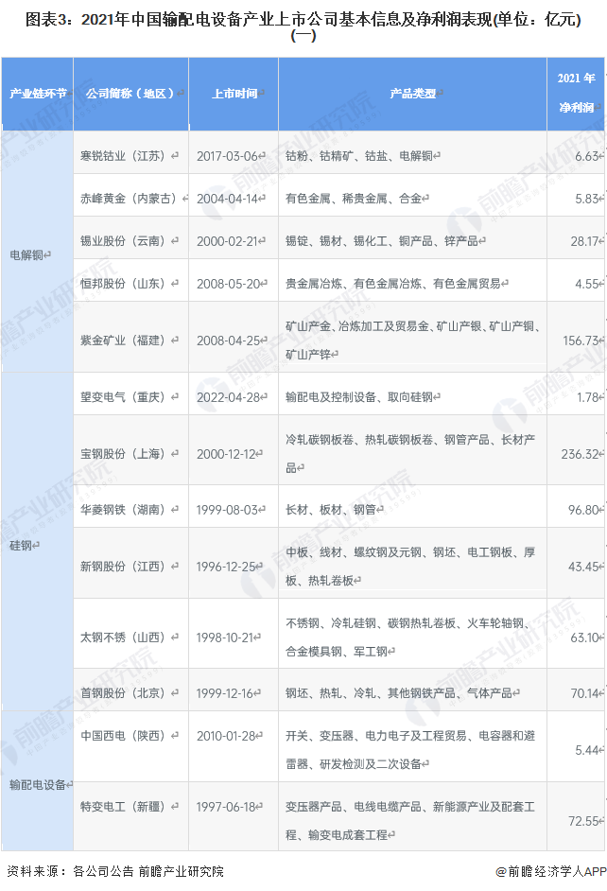Select company cell 新钢股份（江西）
The height and width of the screenshot is (891, 607).
[x=131, y=563]
